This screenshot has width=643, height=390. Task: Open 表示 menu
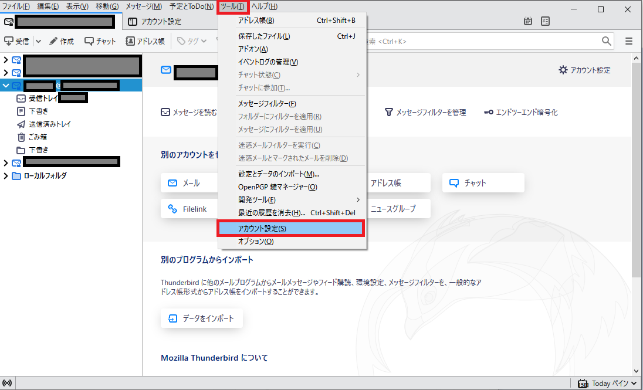pyautogui.click(x=77, y=6)
